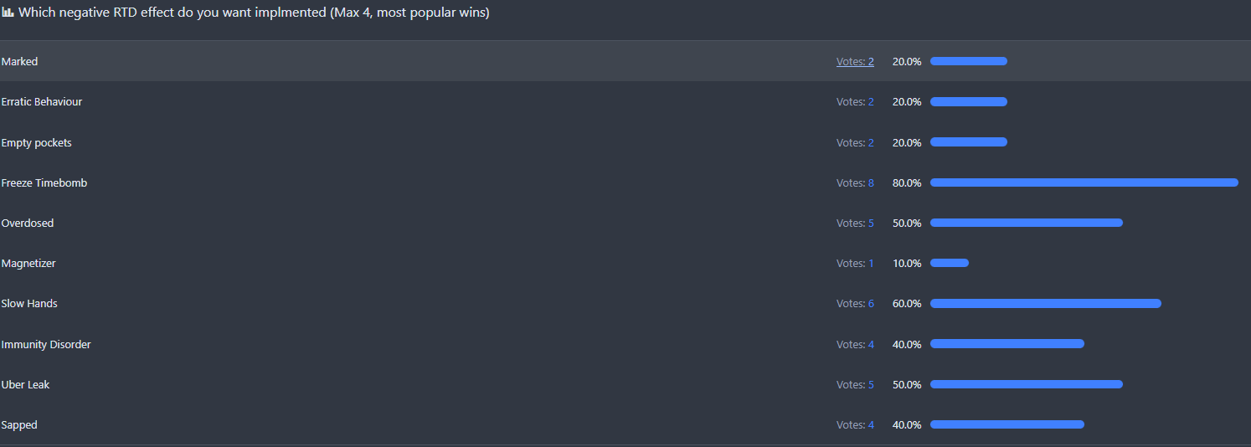
Task: View voters for Erratic Behaviour
Action: (x=855, y=102)
